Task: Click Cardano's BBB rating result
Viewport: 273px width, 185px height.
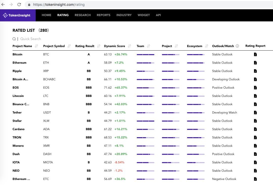Action: [89, 129]
